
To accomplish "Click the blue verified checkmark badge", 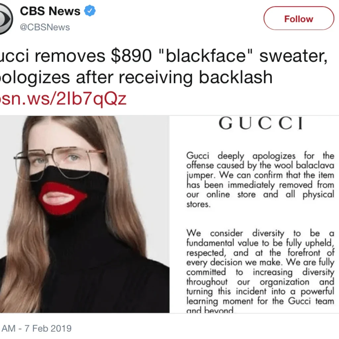I will tap(90, 11).
